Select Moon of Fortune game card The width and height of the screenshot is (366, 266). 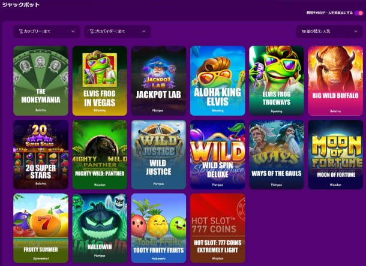(335, 155)
